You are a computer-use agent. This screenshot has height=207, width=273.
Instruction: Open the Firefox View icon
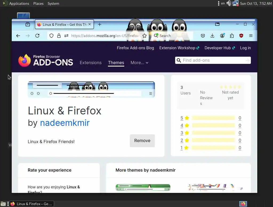coord(28,24)
